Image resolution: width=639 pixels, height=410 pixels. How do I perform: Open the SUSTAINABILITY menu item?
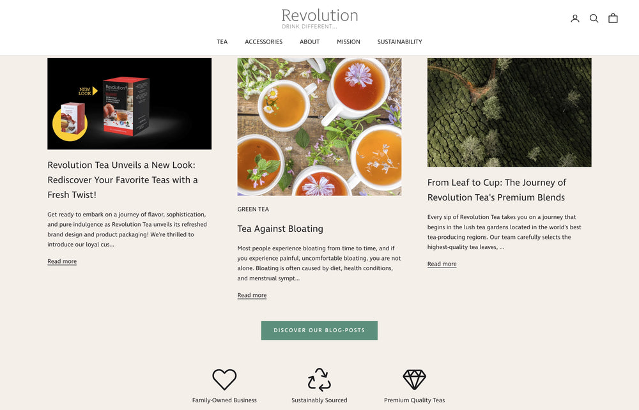pyautogui.click(x=400, y=42)
